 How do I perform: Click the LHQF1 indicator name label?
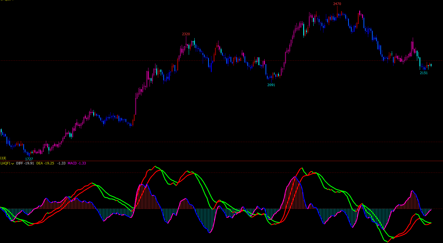[5, 163]
